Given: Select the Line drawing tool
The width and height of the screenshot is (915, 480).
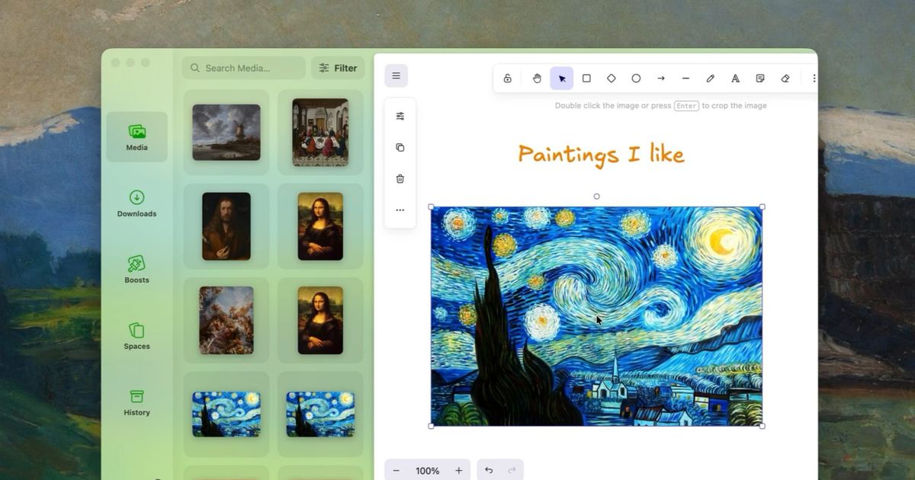Looking at the screenshot, I should click(685, 78).
